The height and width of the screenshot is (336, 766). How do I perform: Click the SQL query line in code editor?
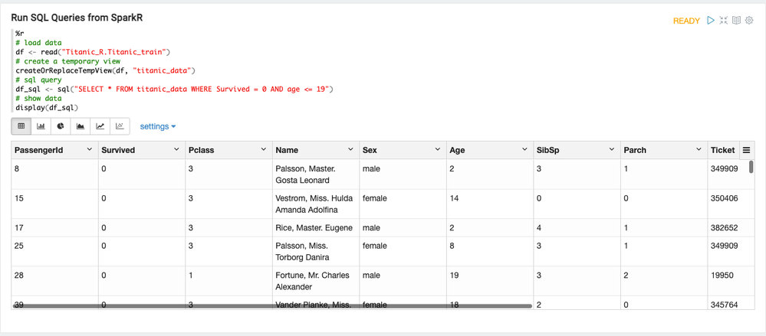coord(174,90)
